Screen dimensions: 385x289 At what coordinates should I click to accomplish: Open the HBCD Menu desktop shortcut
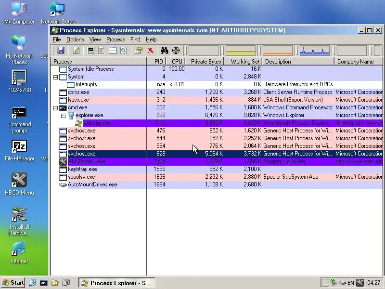[19, 184]
